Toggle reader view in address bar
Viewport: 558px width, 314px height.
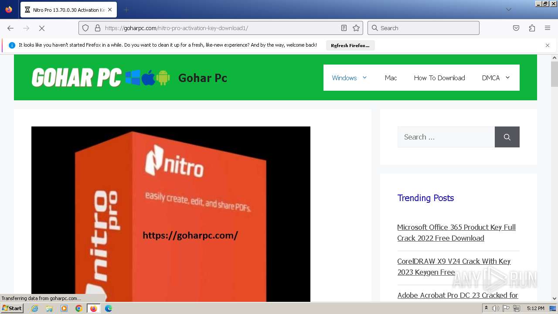point(344,28)
